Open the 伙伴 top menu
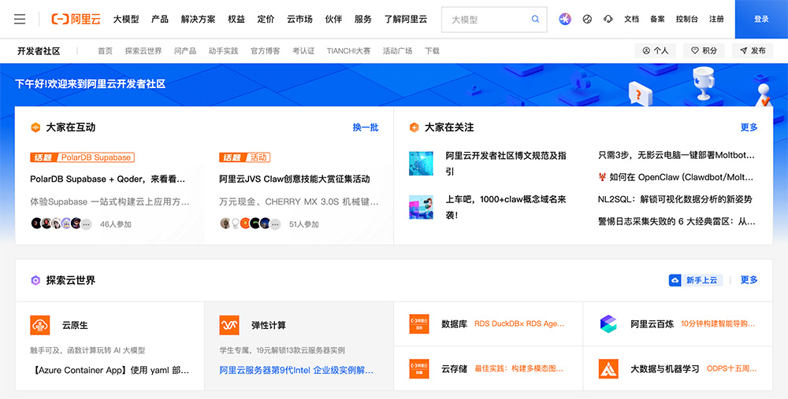 pos(333,19)
